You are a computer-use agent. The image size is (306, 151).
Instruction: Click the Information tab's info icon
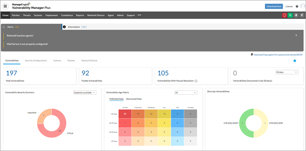tap(64, 27)
